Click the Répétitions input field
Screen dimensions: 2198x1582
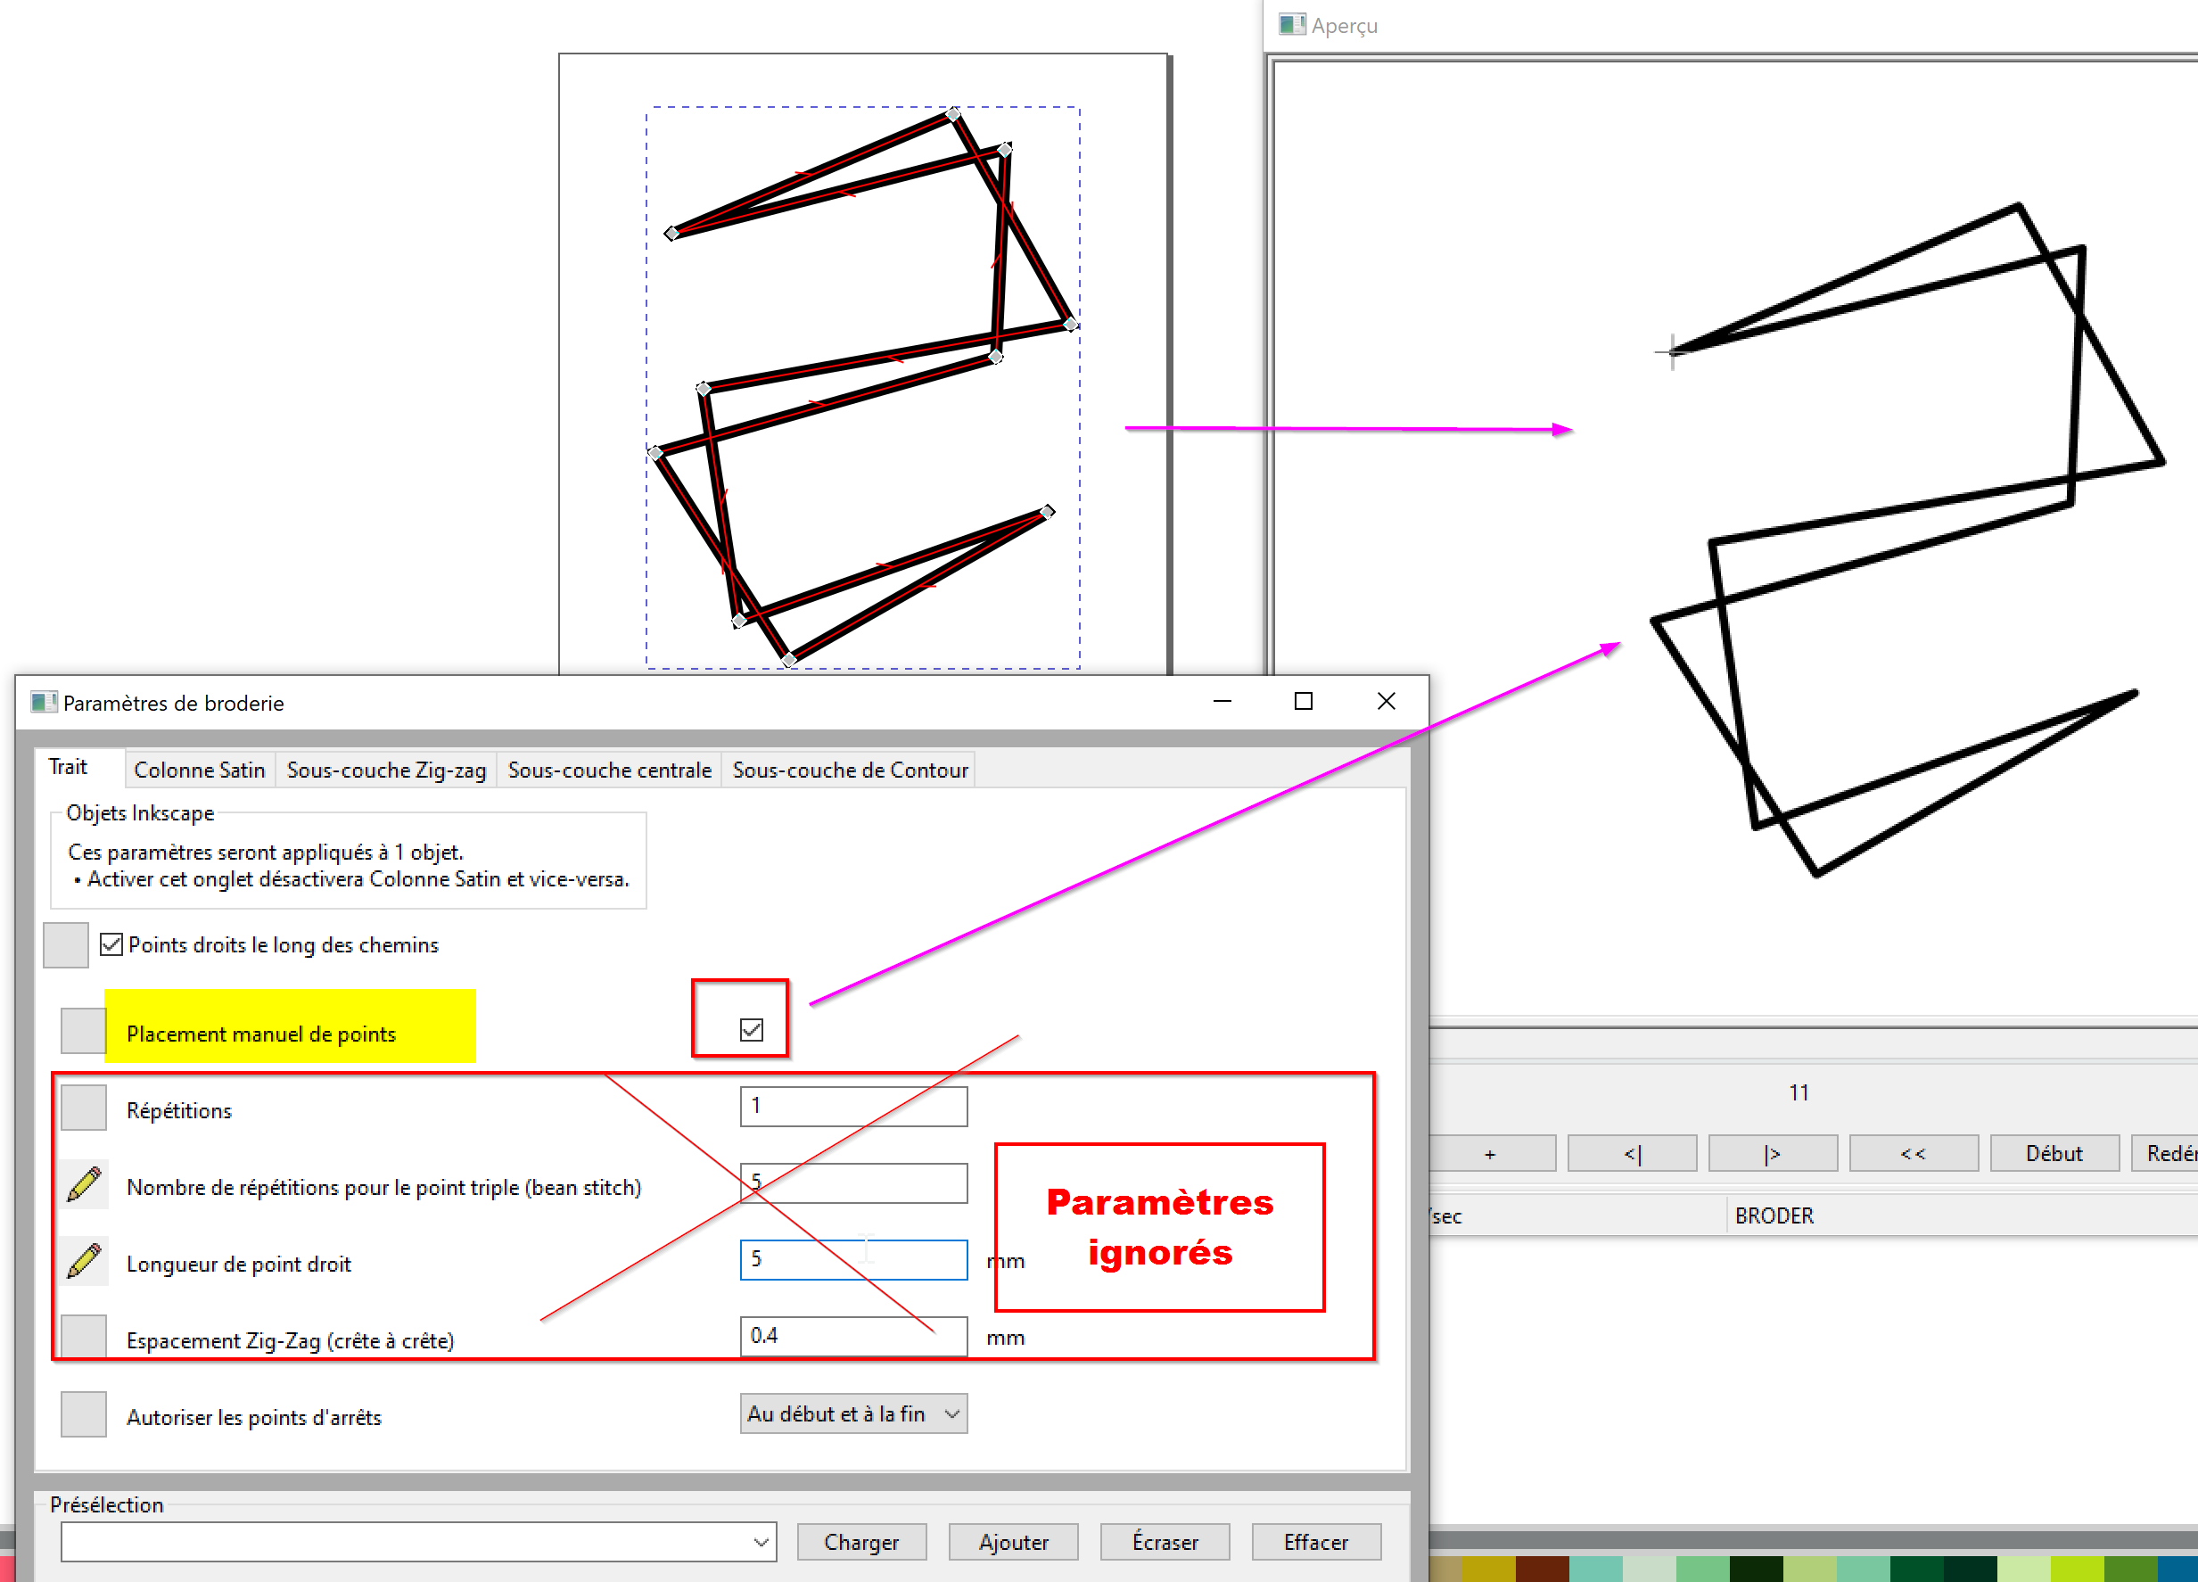(x=854, y=1106)
